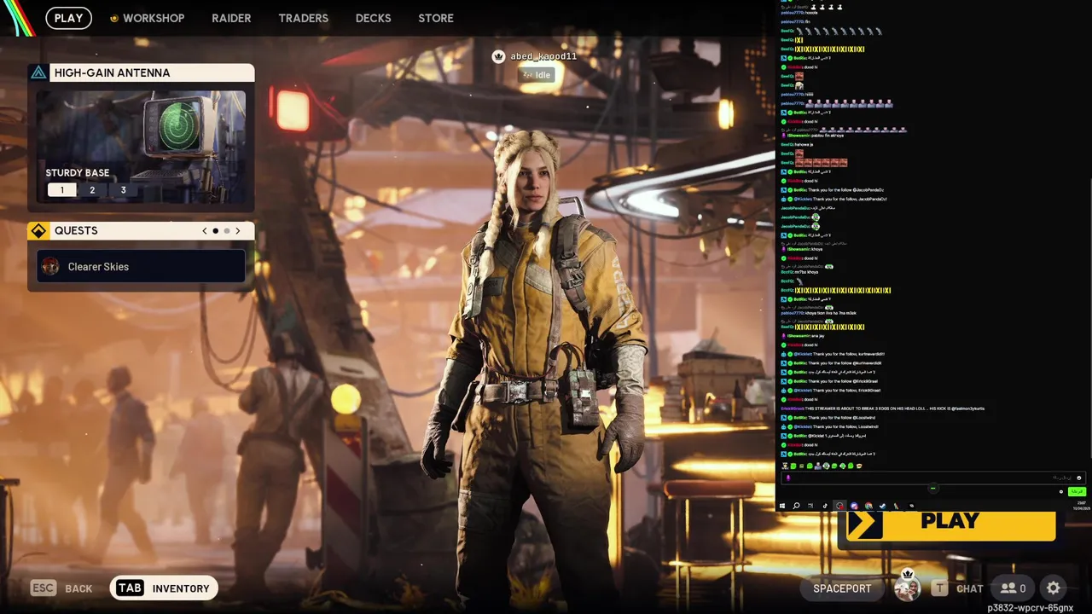Click the purple microphone icon in chat box

(x=787, y=478)
